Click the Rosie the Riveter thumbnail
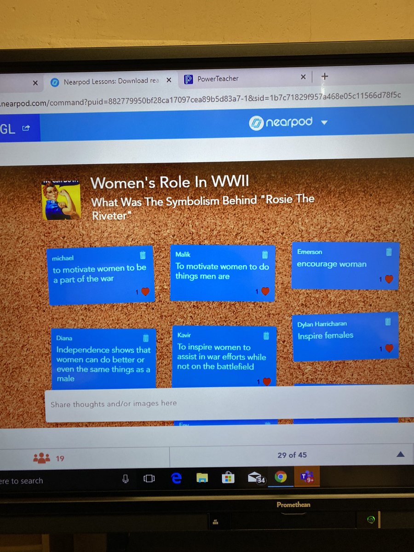Viewport: 414px width, 552px height. pyautogui.click(x=61, y=200)
